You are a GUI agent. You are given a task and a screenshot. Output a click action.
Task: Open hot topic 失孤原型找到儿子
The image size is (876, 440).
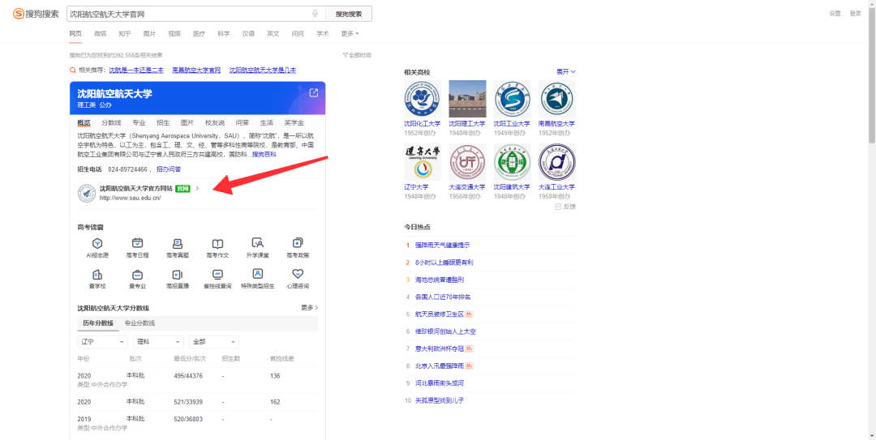pyautogui.click(x=439, y=400)
